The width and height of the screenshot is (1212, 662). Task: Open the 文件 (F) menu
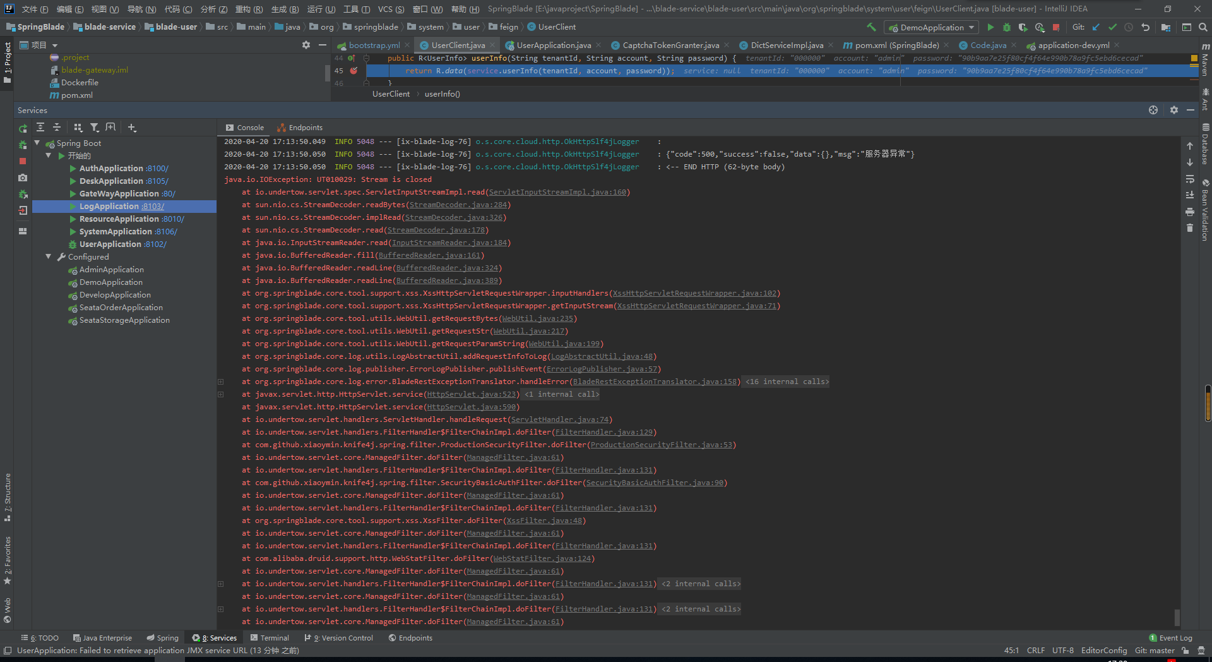click(35, 9)
